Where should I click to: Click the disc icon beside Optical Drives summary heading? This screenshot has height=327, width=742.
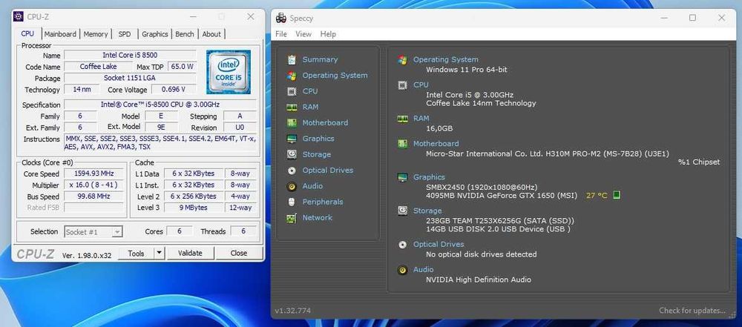[x=403, y=245]
